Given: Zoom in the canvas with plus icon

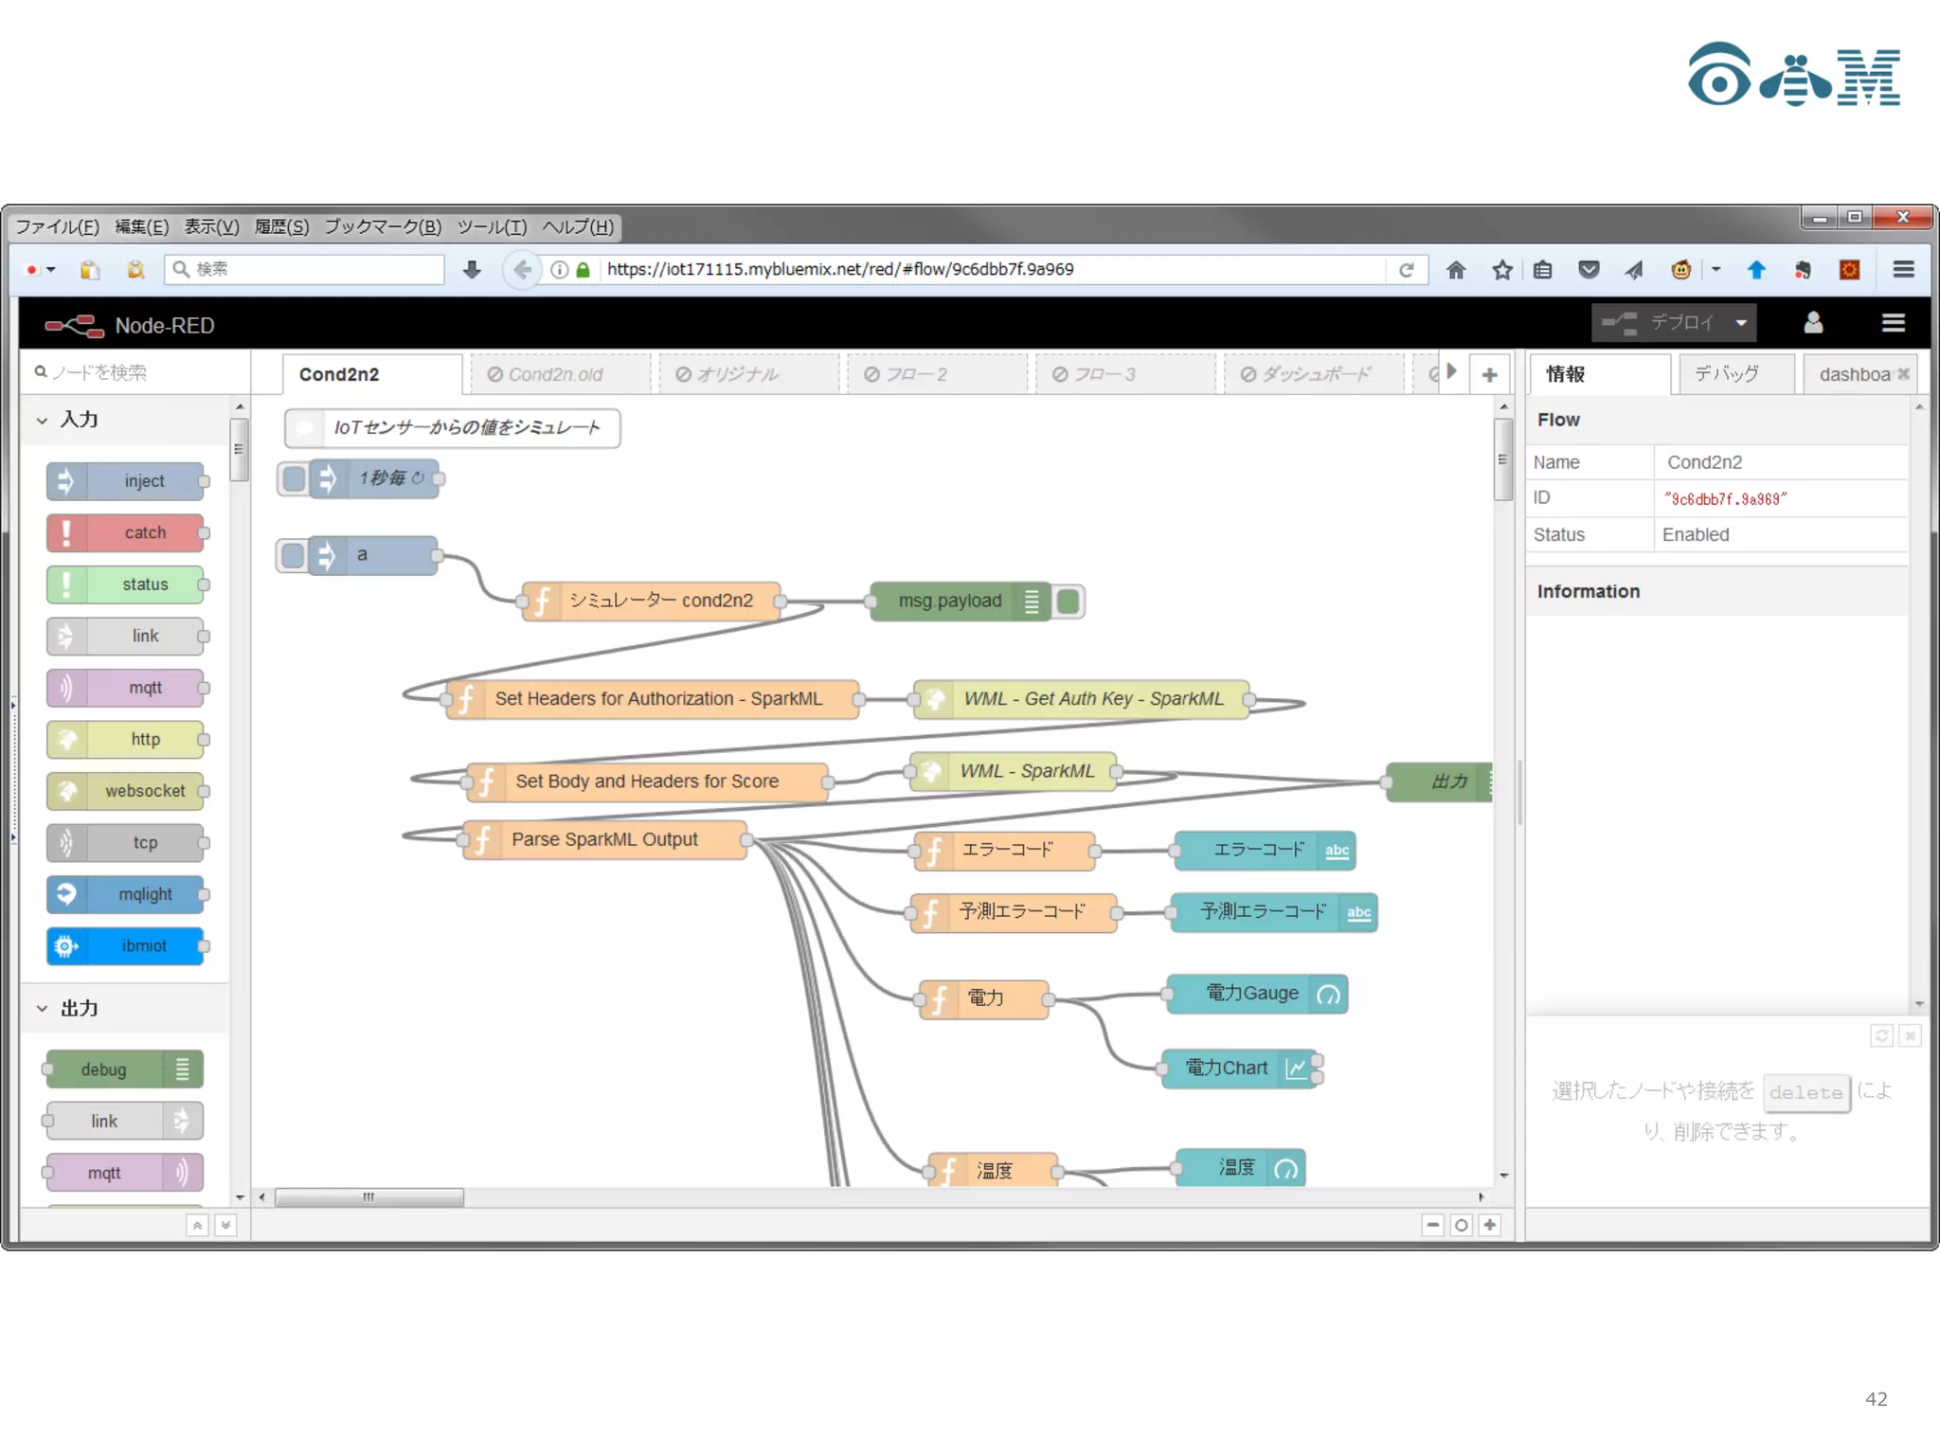Looking at the screenshot, I should tap(1490, 1225).
